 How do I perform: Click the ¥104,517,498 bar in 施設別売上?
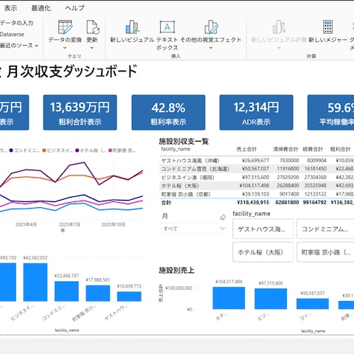coord(229,298)
